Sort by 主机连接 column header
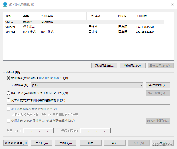177x149 pixels. coord(102,16)
